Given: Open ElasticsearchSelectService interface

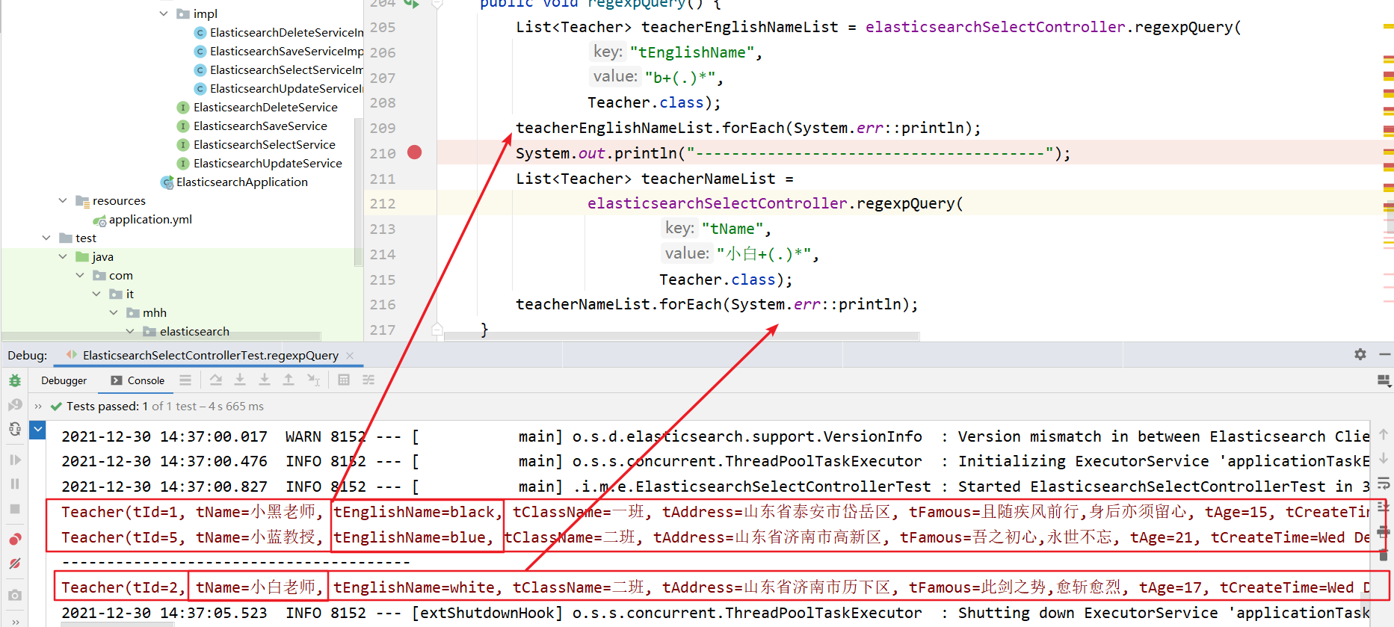Looking at the screenshot, I should (x=256, y=144).
